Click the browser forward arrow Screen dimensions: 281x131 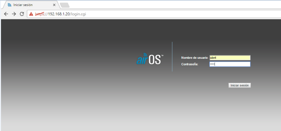14,14
